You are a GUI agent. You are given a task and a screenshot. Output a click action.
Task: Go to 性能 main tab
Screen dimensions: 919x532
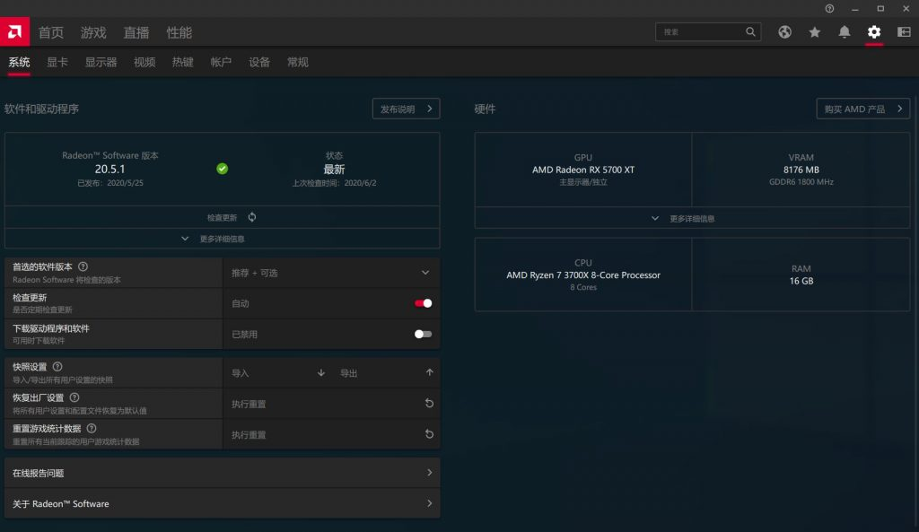pos(179,33)
